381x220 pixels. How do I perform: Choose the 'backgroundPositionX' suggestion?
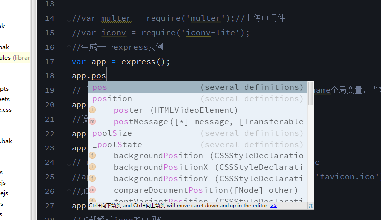point(198,167)
